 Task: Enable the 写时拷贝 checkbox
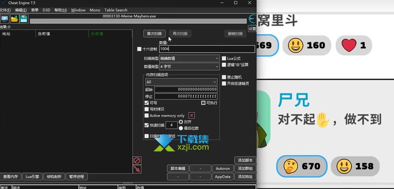pos(146,109)
